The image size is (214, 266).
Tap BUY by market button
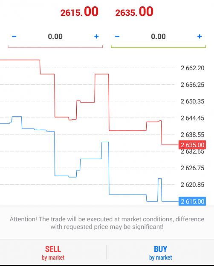pos(160,253)
